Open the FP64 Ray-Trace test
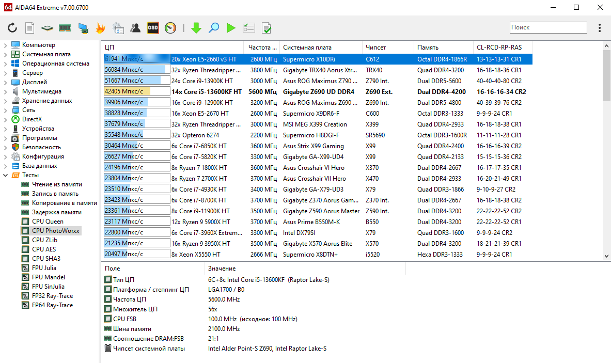Screen dimensions: 611x363 click(52, 305)
